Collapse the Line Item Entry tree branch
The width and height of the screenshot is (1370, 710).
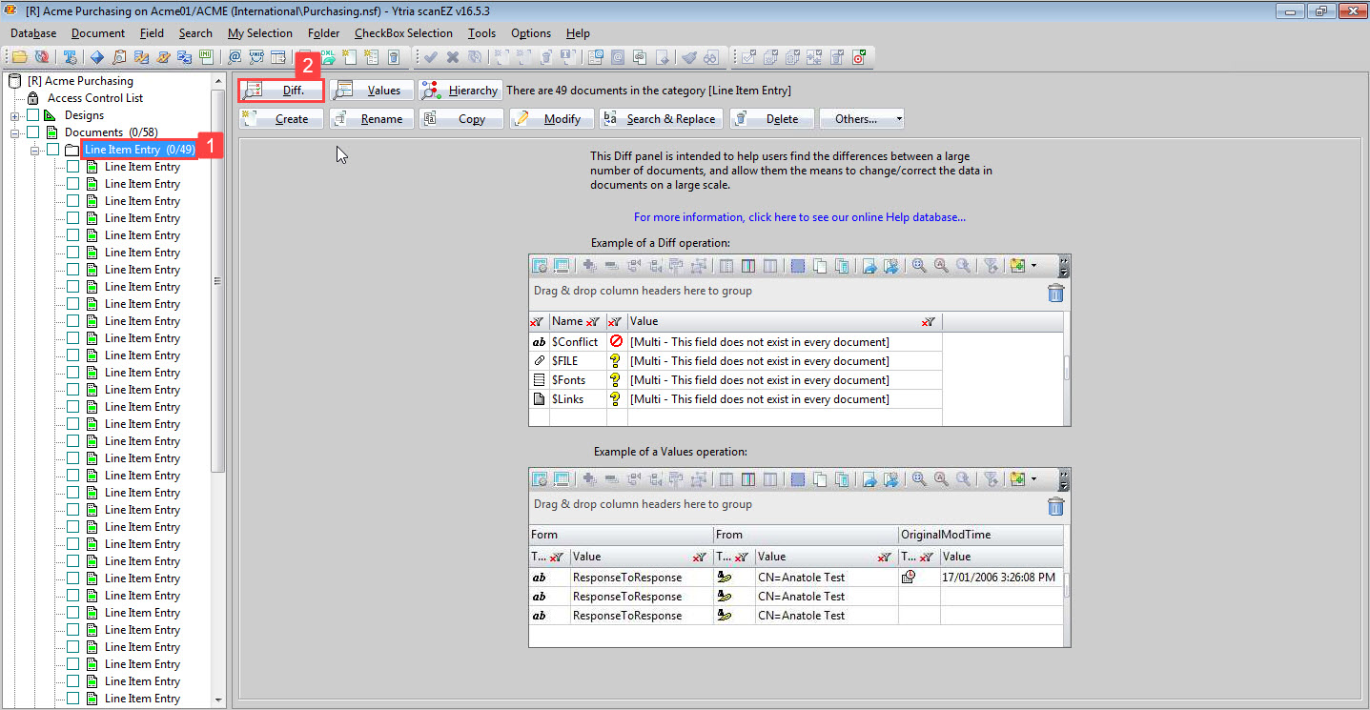pos(34,150)
